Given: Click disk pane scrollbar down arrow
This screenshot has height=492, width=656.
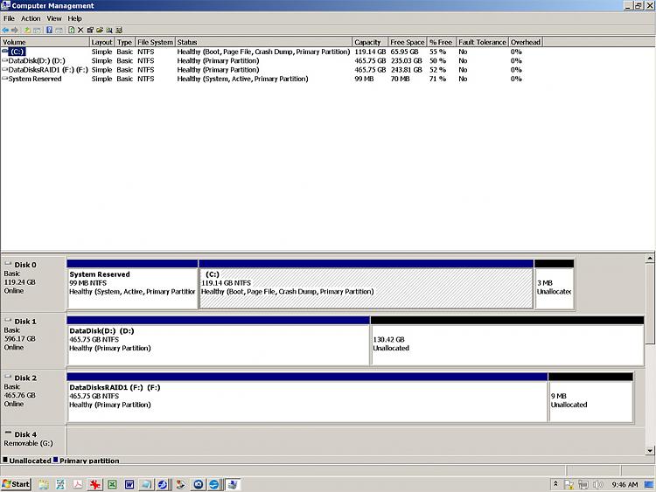Looking at the screenshot, I should (x=650, y=451).
